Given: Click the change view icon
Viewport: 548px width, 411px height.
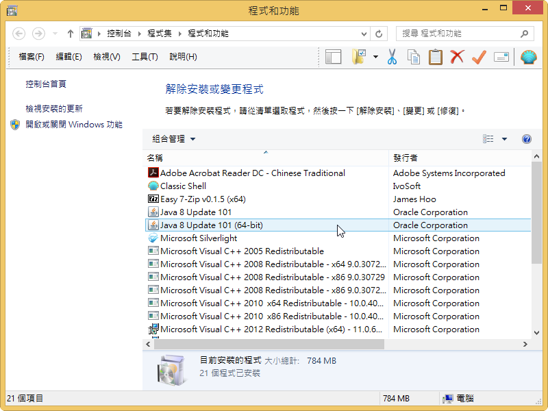Looking at the screenshot, I should 488,139.
